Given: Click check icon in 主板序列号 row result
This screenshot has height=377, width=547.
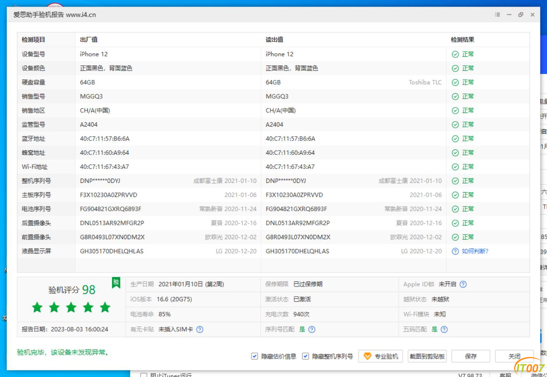Looking at the screenshot, I should (x=455, y=195).
